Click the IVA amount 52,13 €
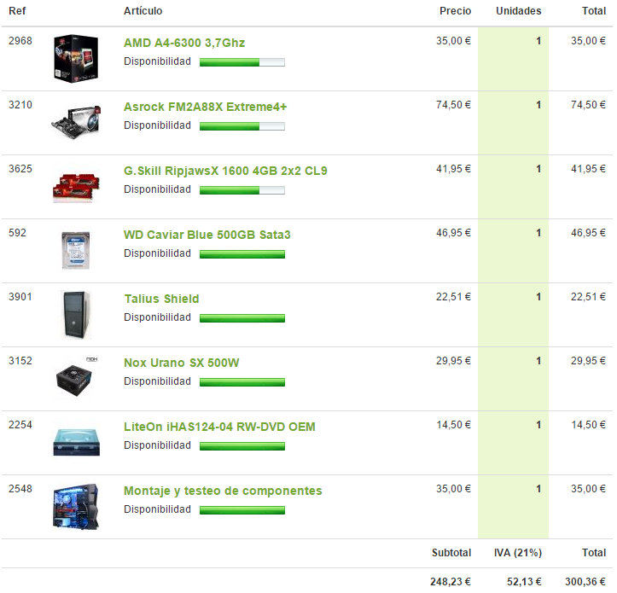The height and width of the screenshot is (593, 617). point(524,582)
